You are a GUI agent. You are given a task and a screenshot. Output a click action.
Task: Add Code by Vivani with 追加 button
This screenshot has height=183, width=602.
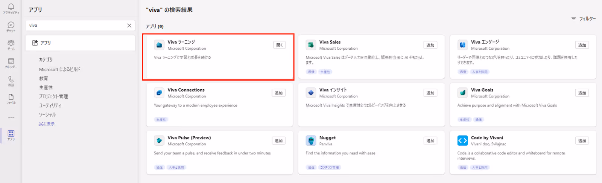[582, 141]
